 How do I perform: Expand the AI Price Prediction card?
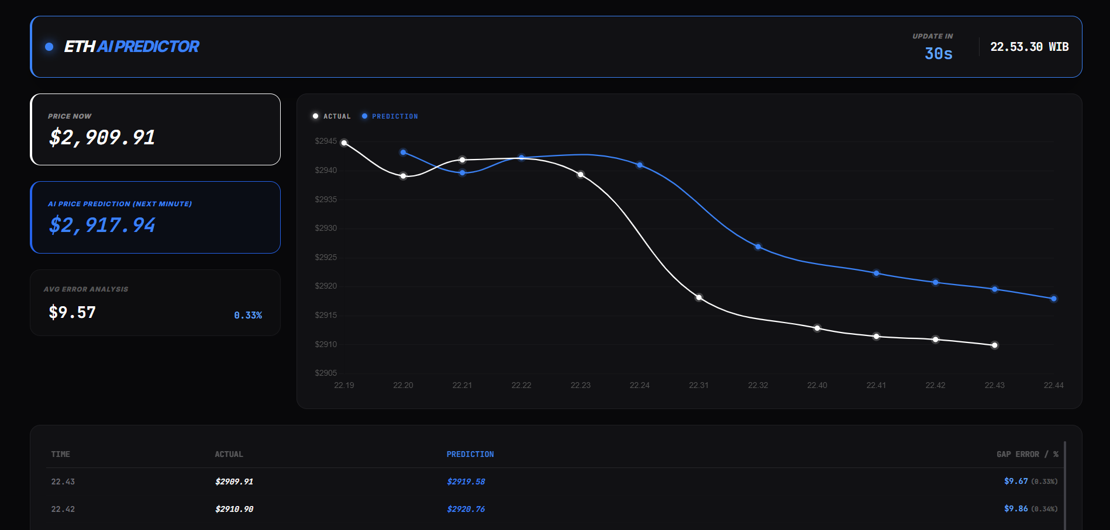coord(155,217)
